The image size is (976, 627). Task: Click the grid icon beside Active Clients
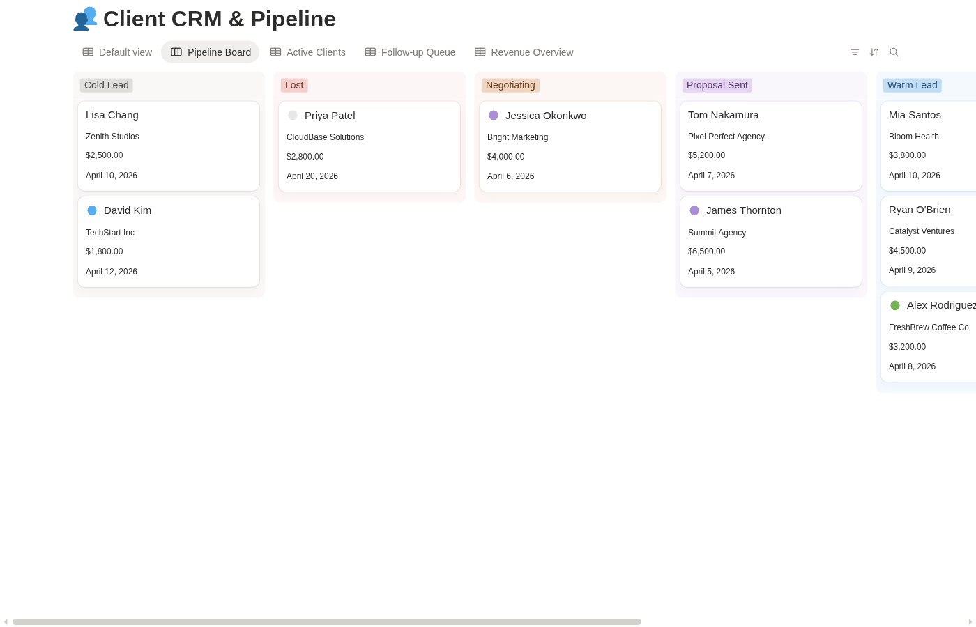(x=276, y=52)
